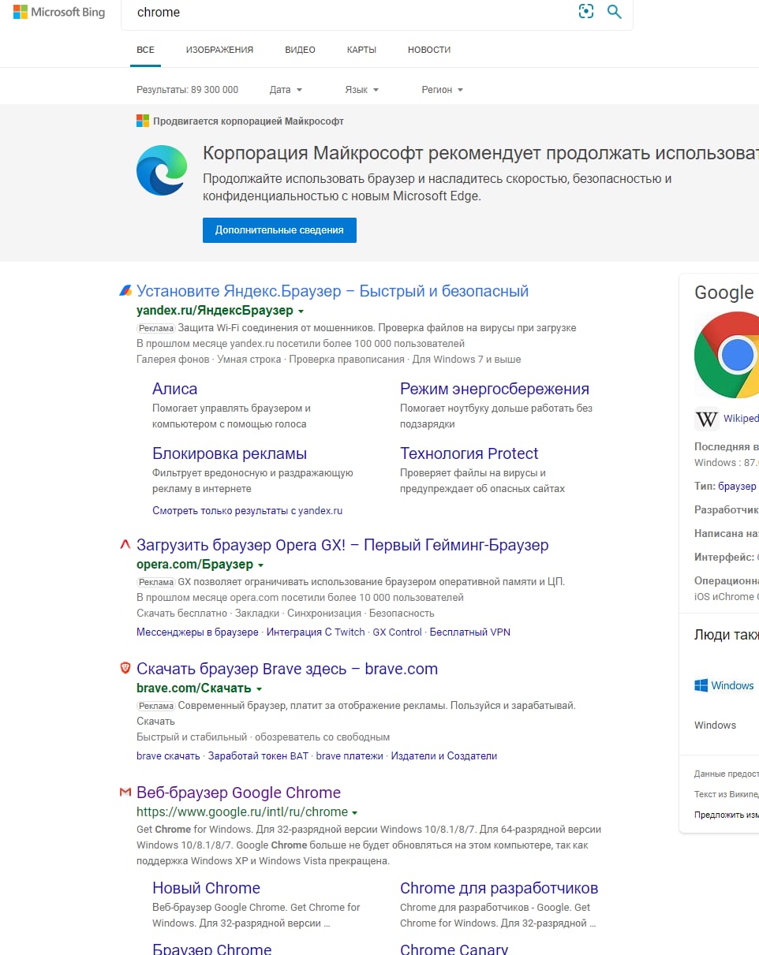
Task: Open the КАРТЫ tab
Action: point(361,50)
